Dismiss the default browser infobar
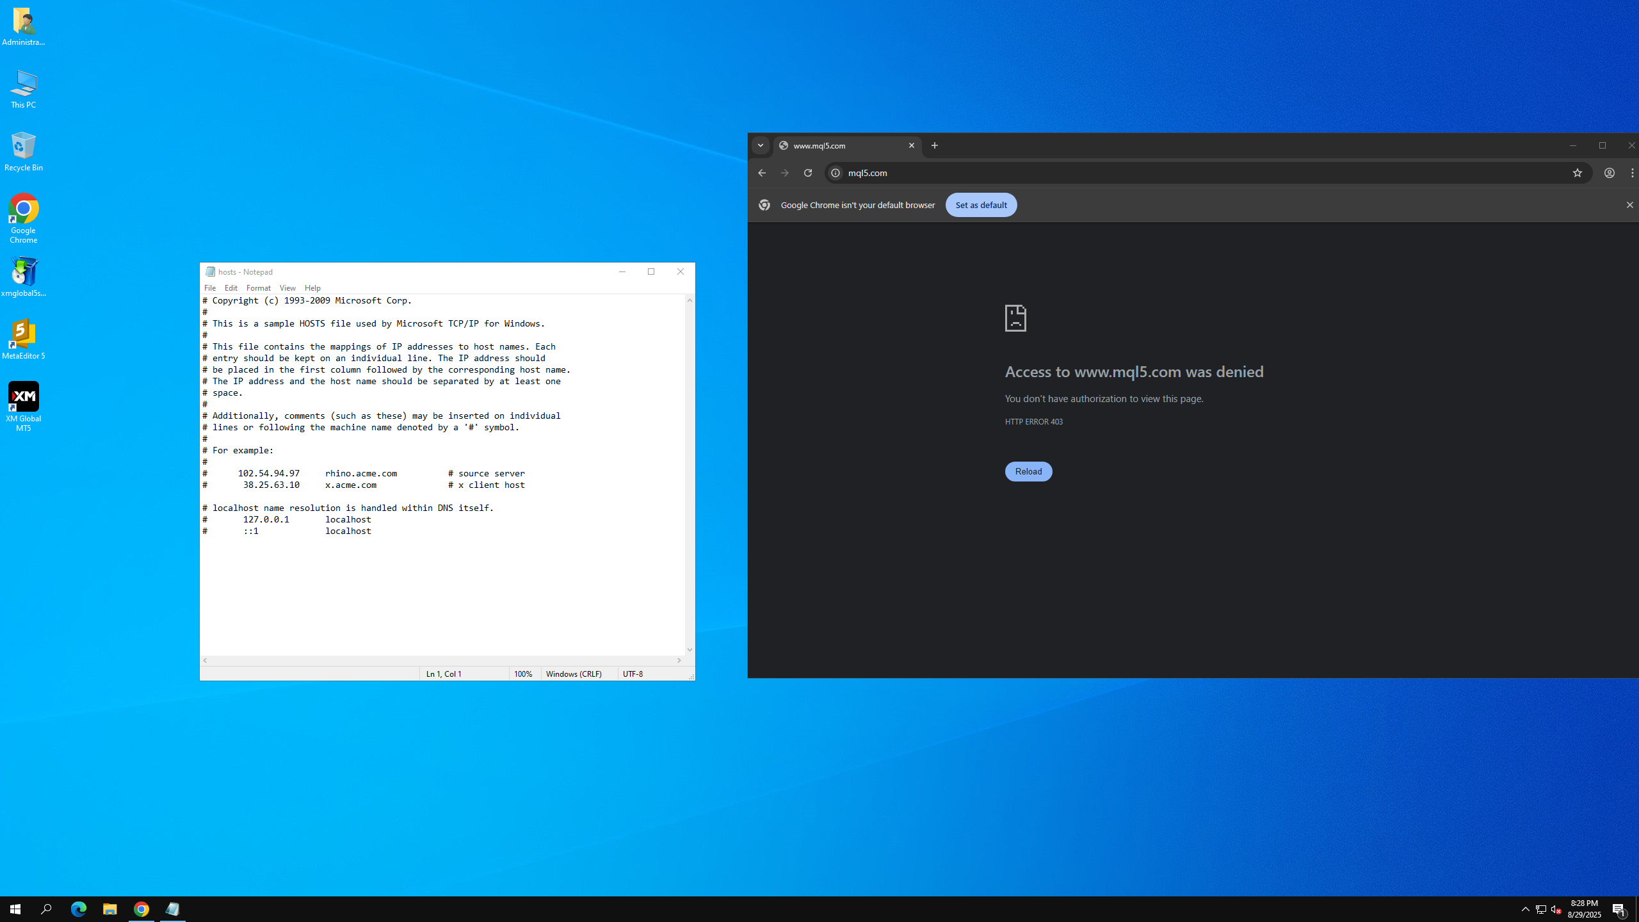The width and height of the screenshot is (1639, 922). click(1629, 205)
